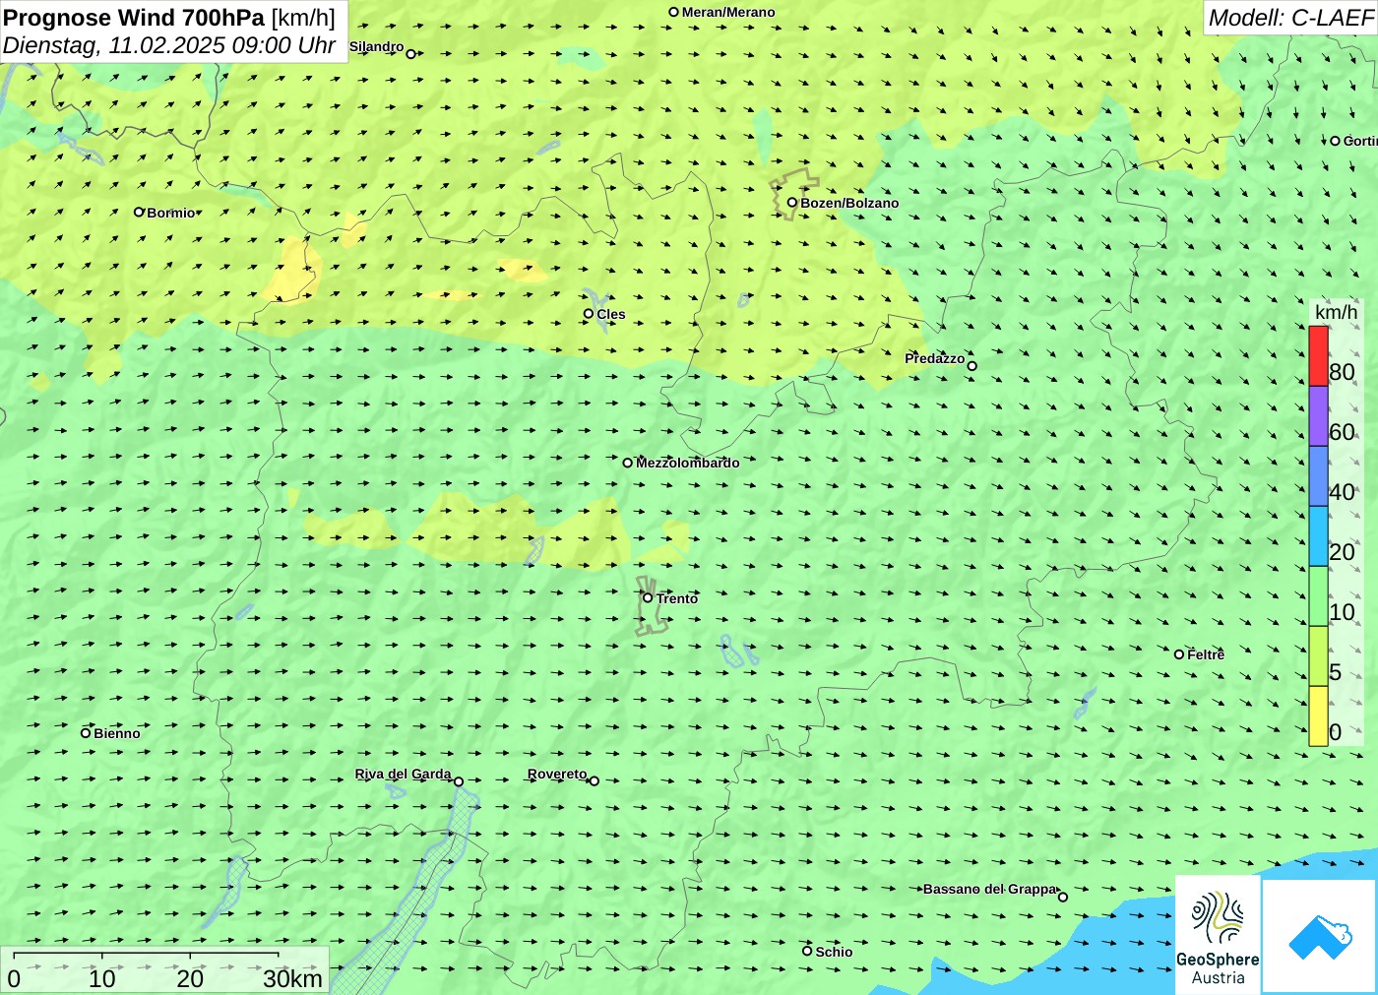Screen dimensions: 1378x995
Task: Select the Bozen/Bolzano city marker
Action: [792, 203]
